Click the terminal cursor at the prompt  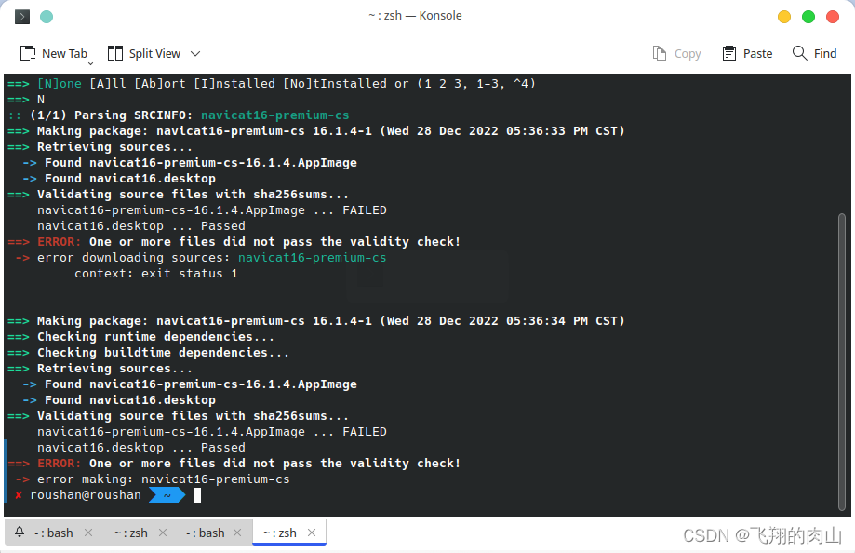(197, 495)
